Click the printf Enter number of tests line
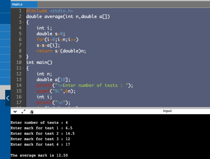 tap(85, 85)
